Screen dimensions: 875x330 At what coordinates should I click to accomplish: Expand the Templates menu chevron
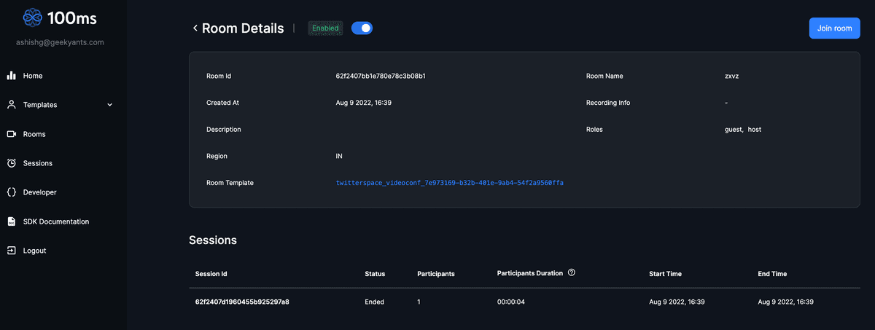coord(110,105)
